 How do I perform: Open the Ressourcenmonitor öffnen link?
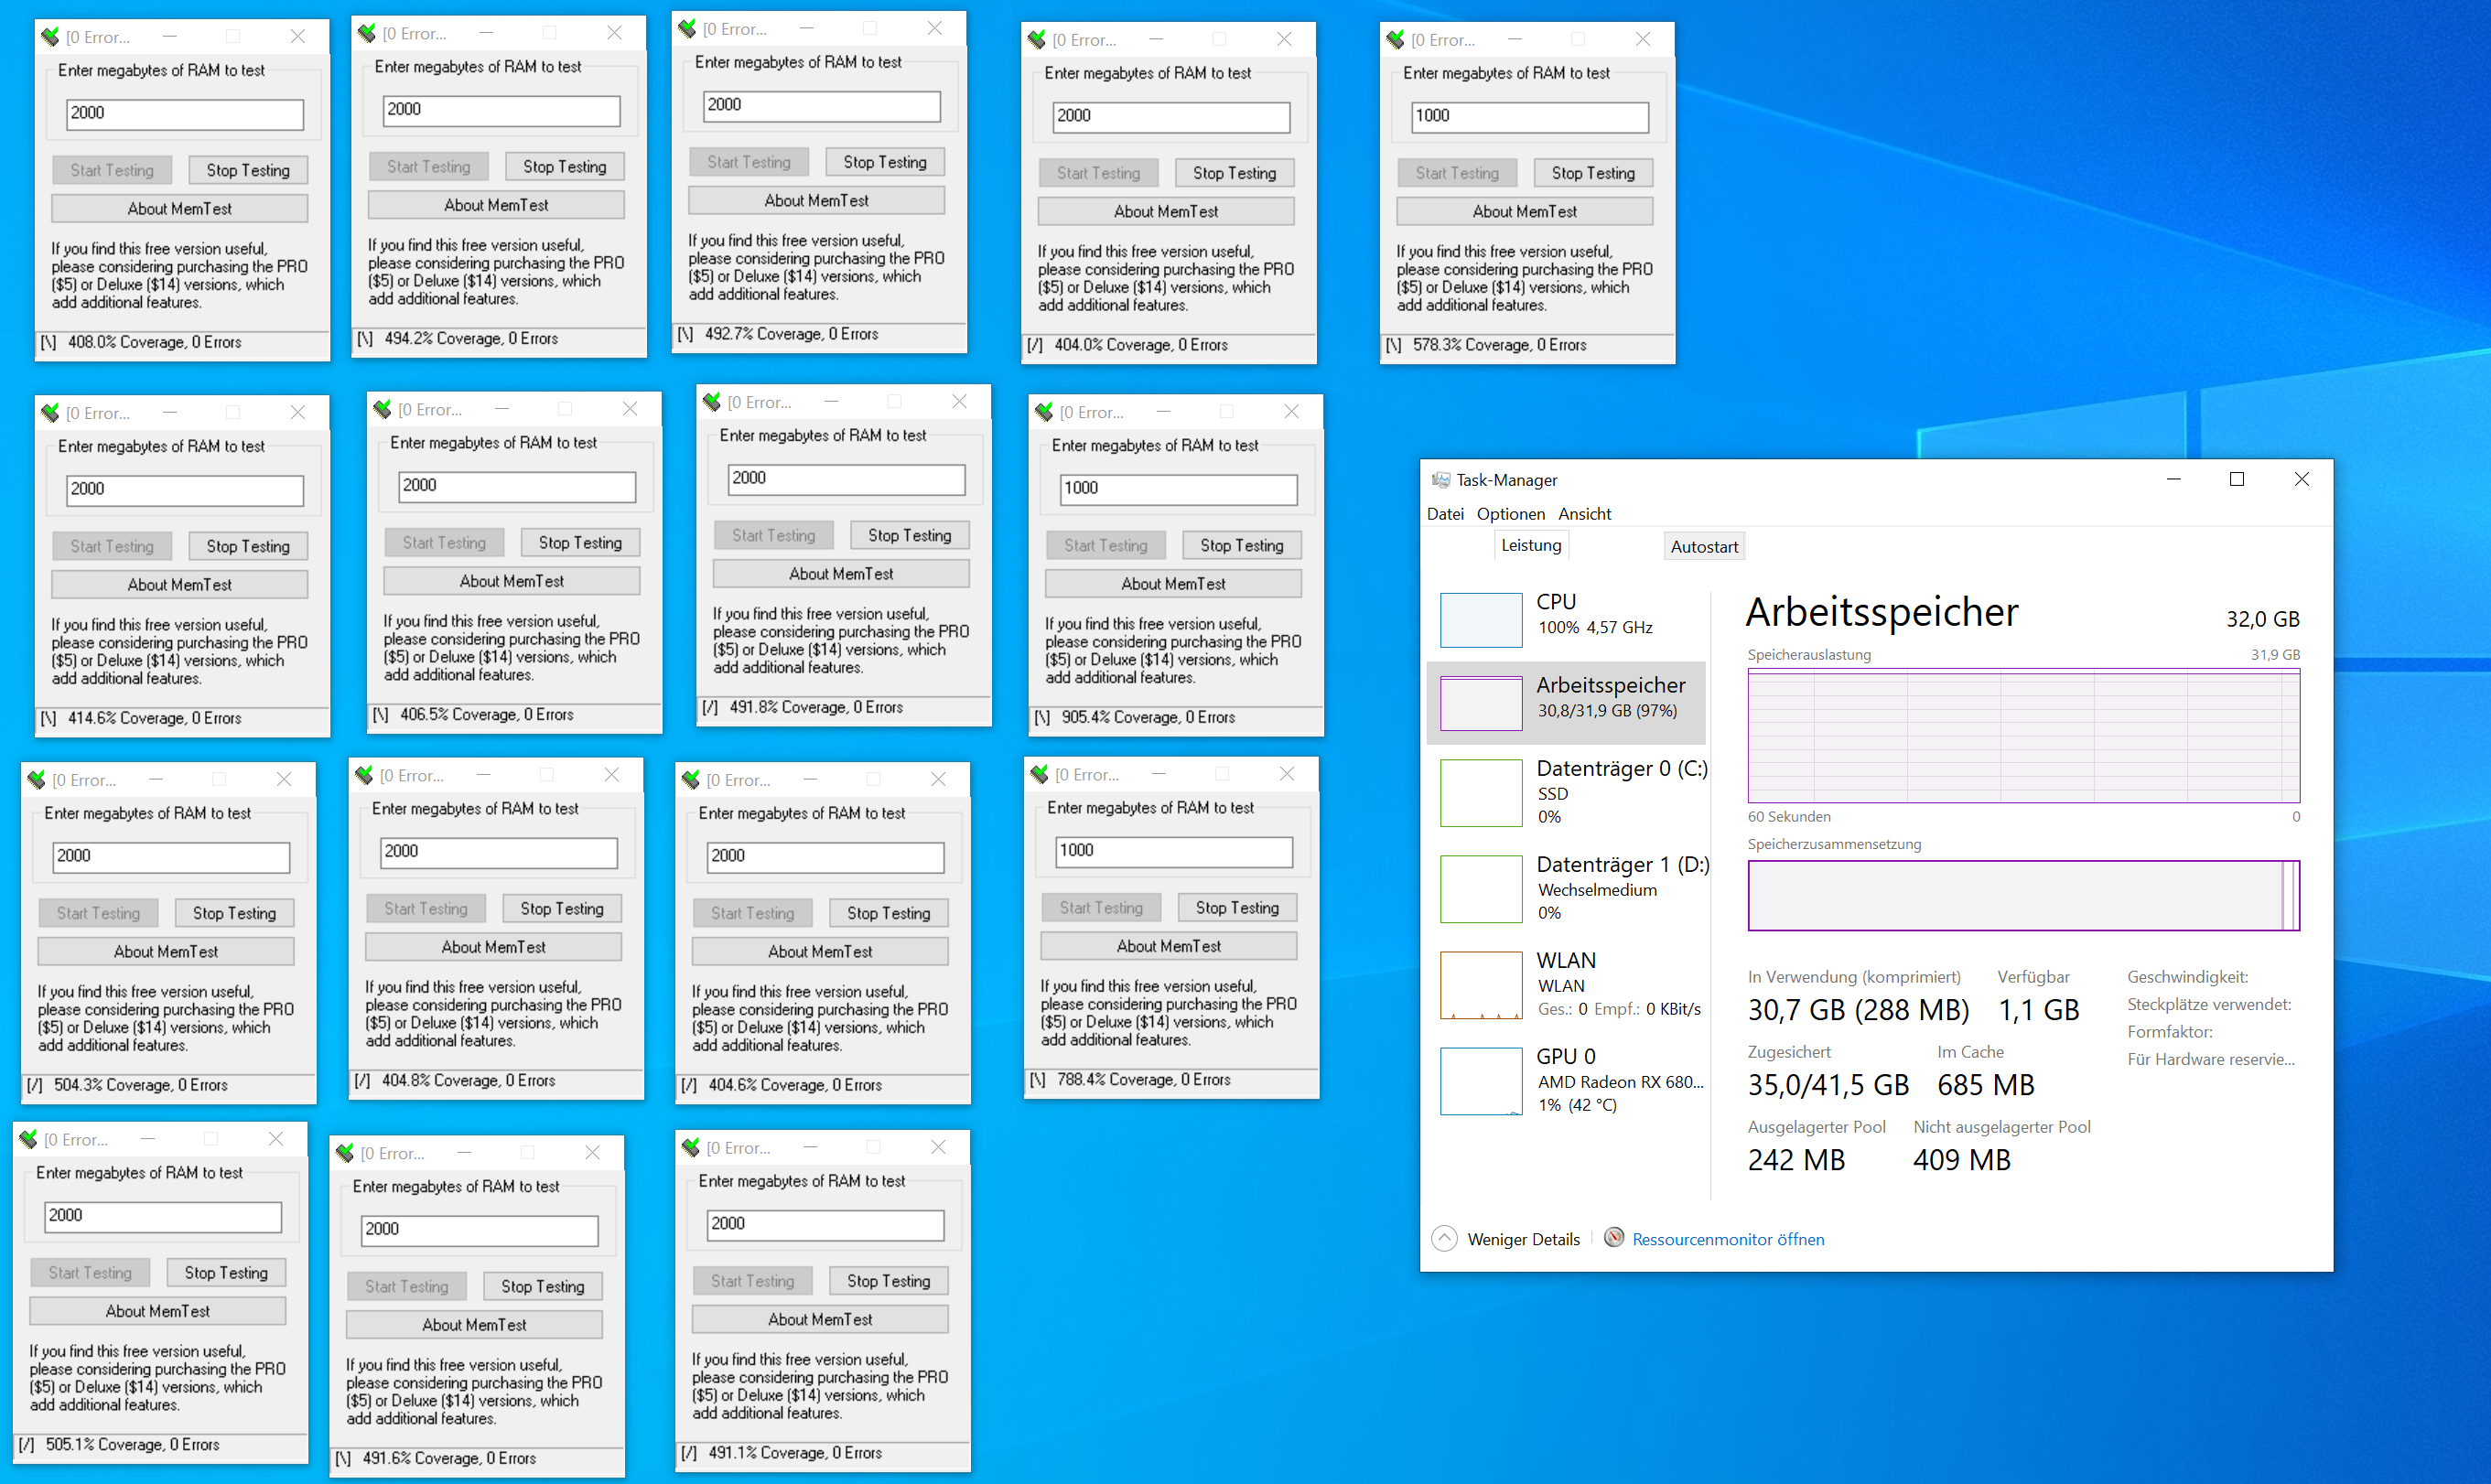click(1727, 1239)
